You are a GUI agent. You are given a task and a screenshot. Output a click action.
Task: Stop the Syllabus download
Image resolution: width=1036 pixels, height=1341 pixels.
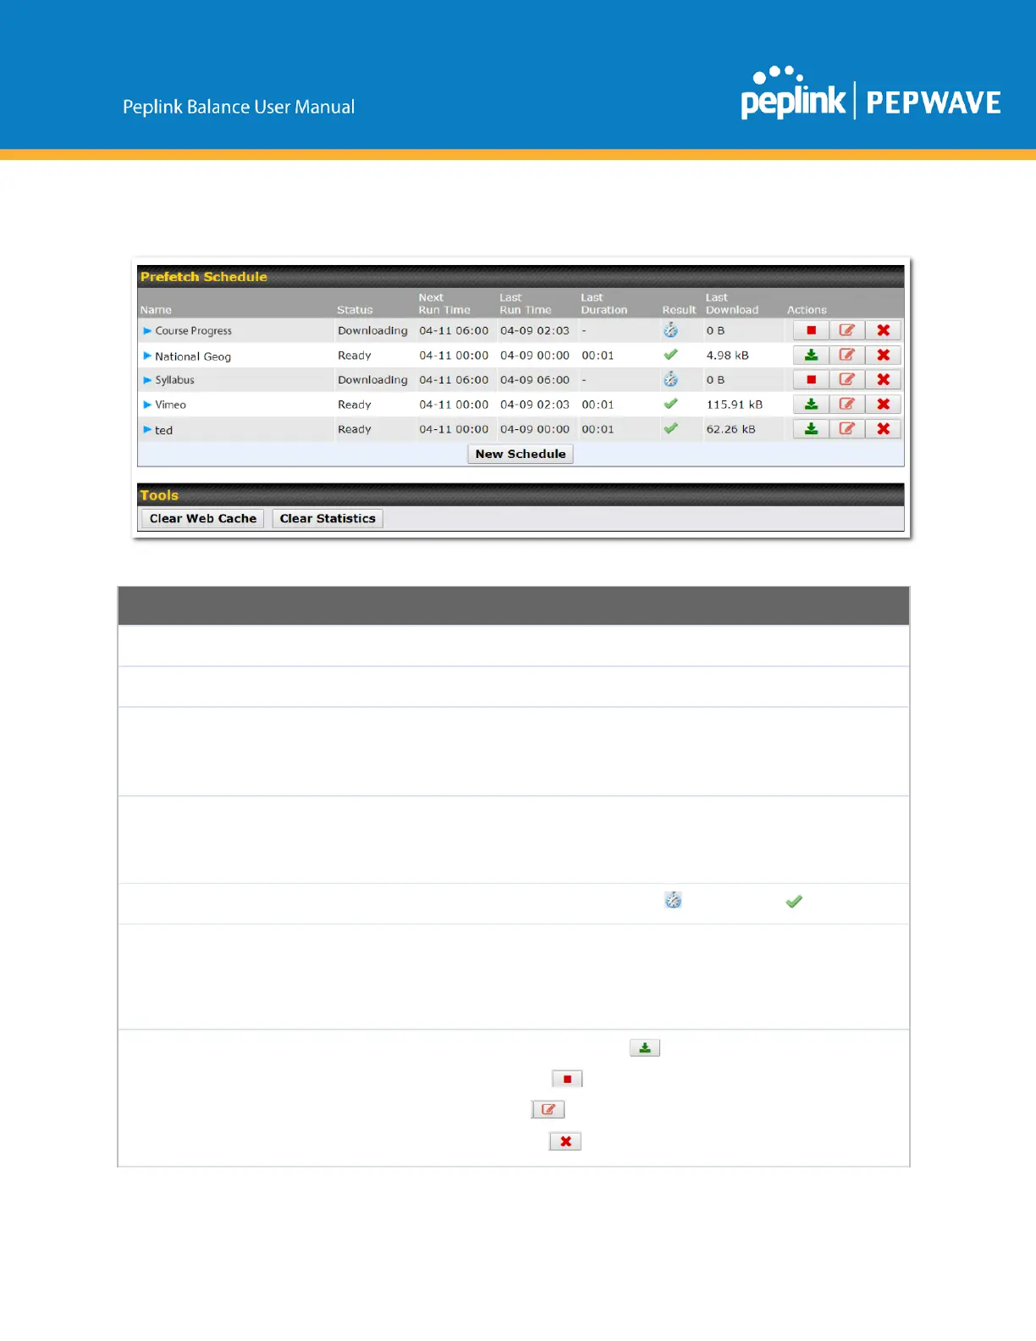pyautogui.click(x=811, y=379)
